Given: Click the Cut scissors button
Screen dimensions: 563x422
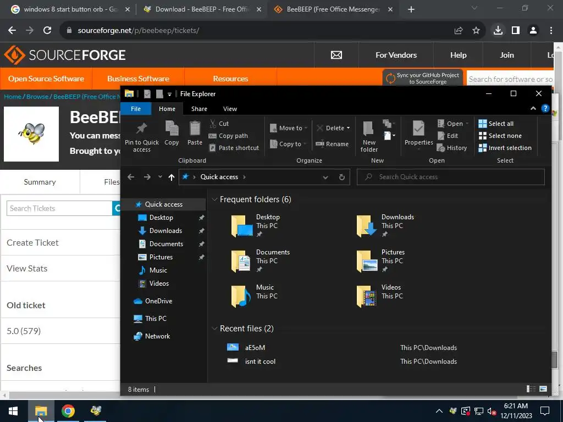Looking at the screenshot, I should (219, 124).
